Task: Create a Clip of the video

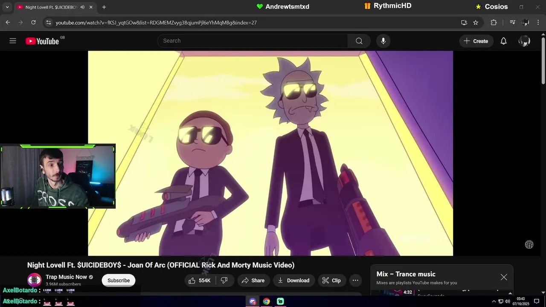Action: coord(331,280)
